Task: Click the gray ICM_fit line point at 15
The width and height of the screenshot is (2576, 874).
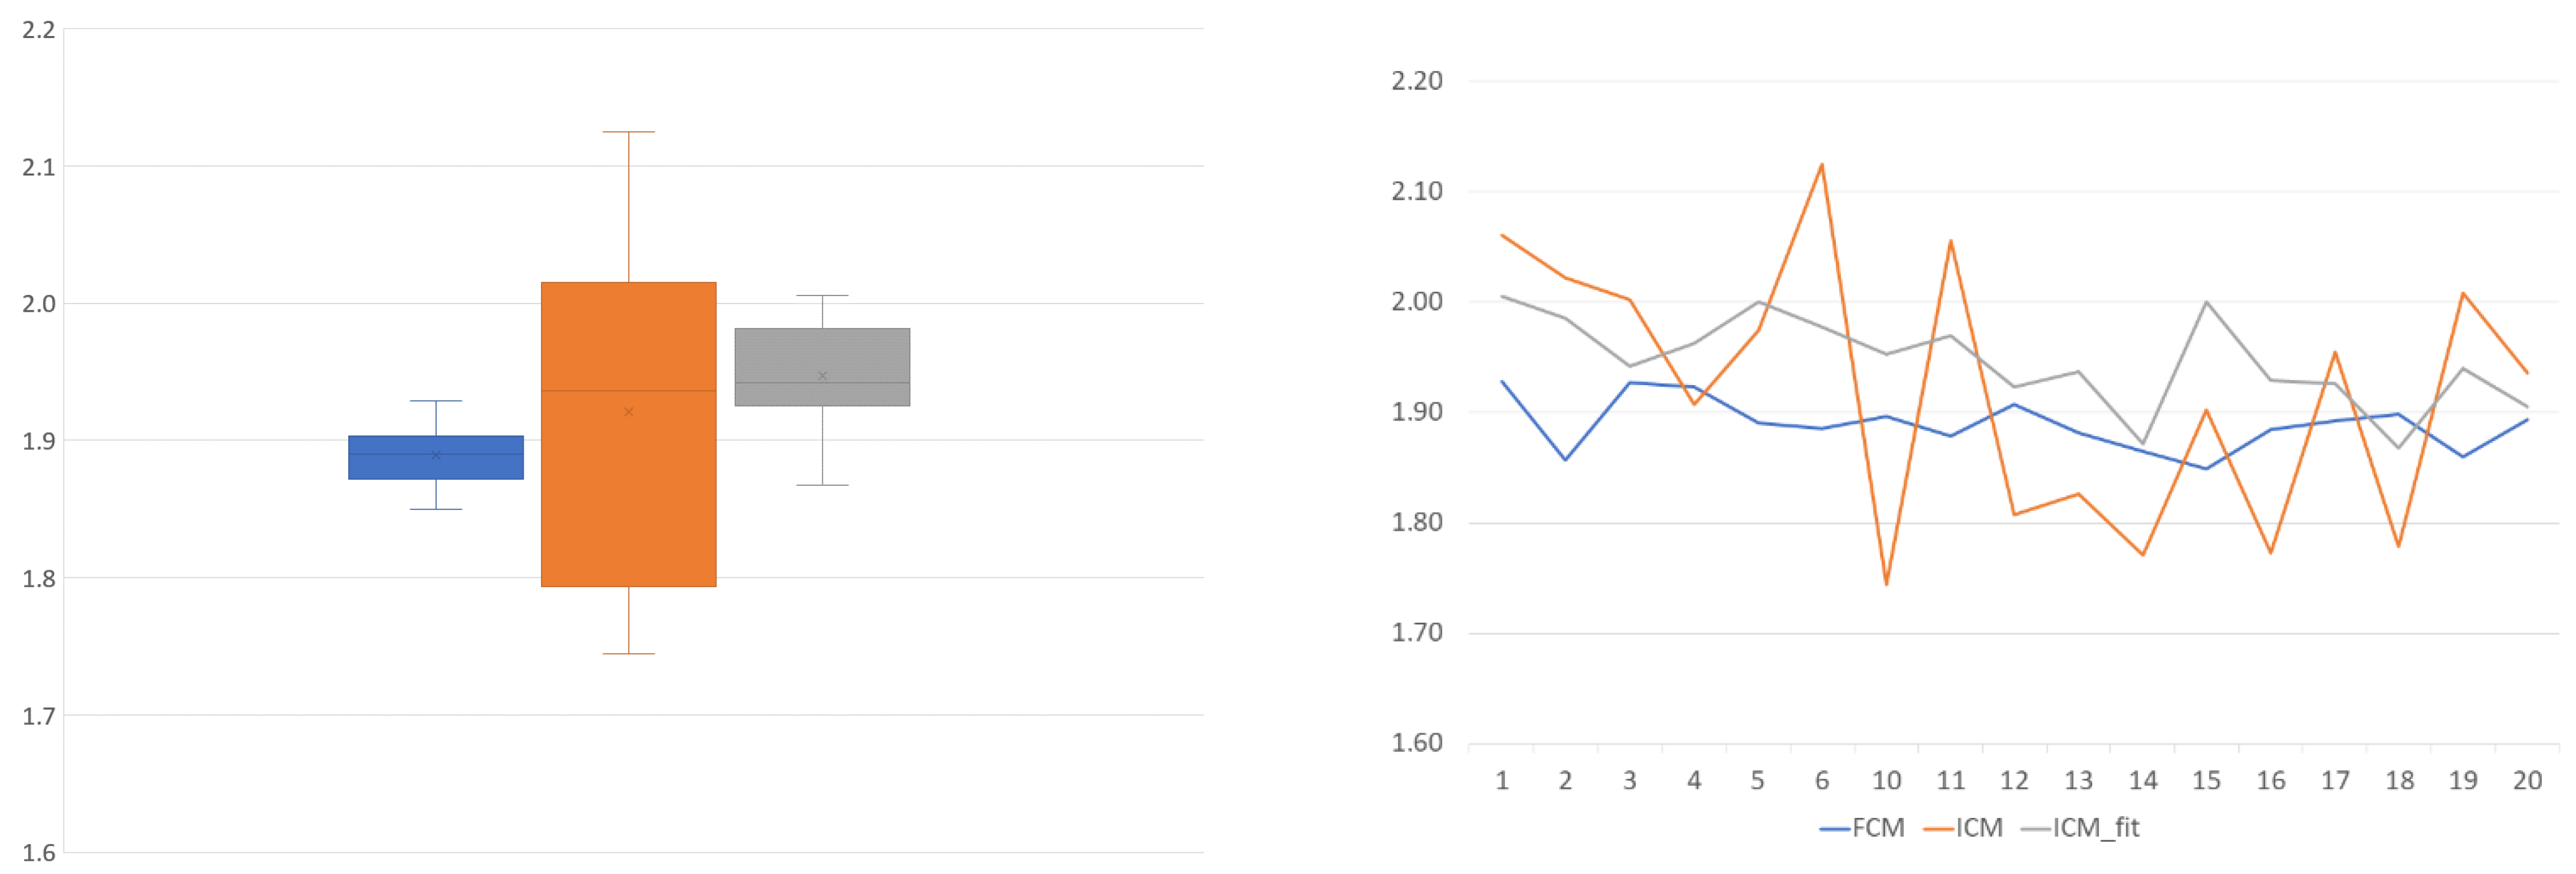Action: pos(2206,302)
